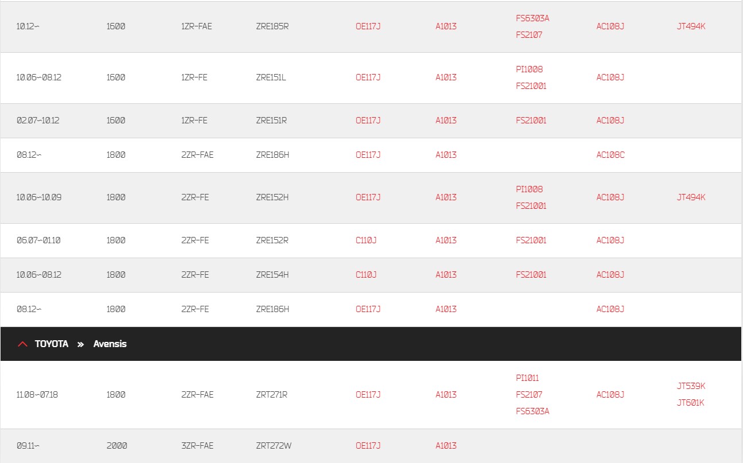Open FS6303A link in ZRT271R row
This screenshot has width=743, height=463.
[533, 411]
